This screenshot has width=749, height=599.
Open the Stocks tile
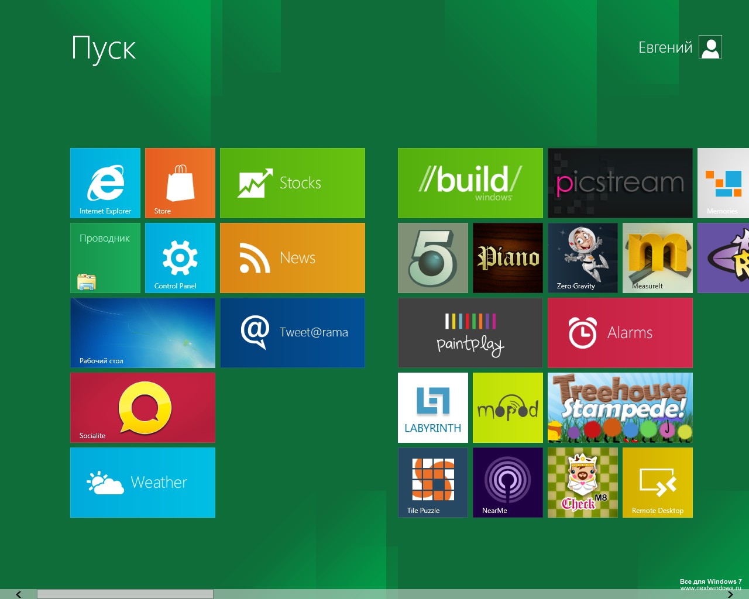coord(293,183)
